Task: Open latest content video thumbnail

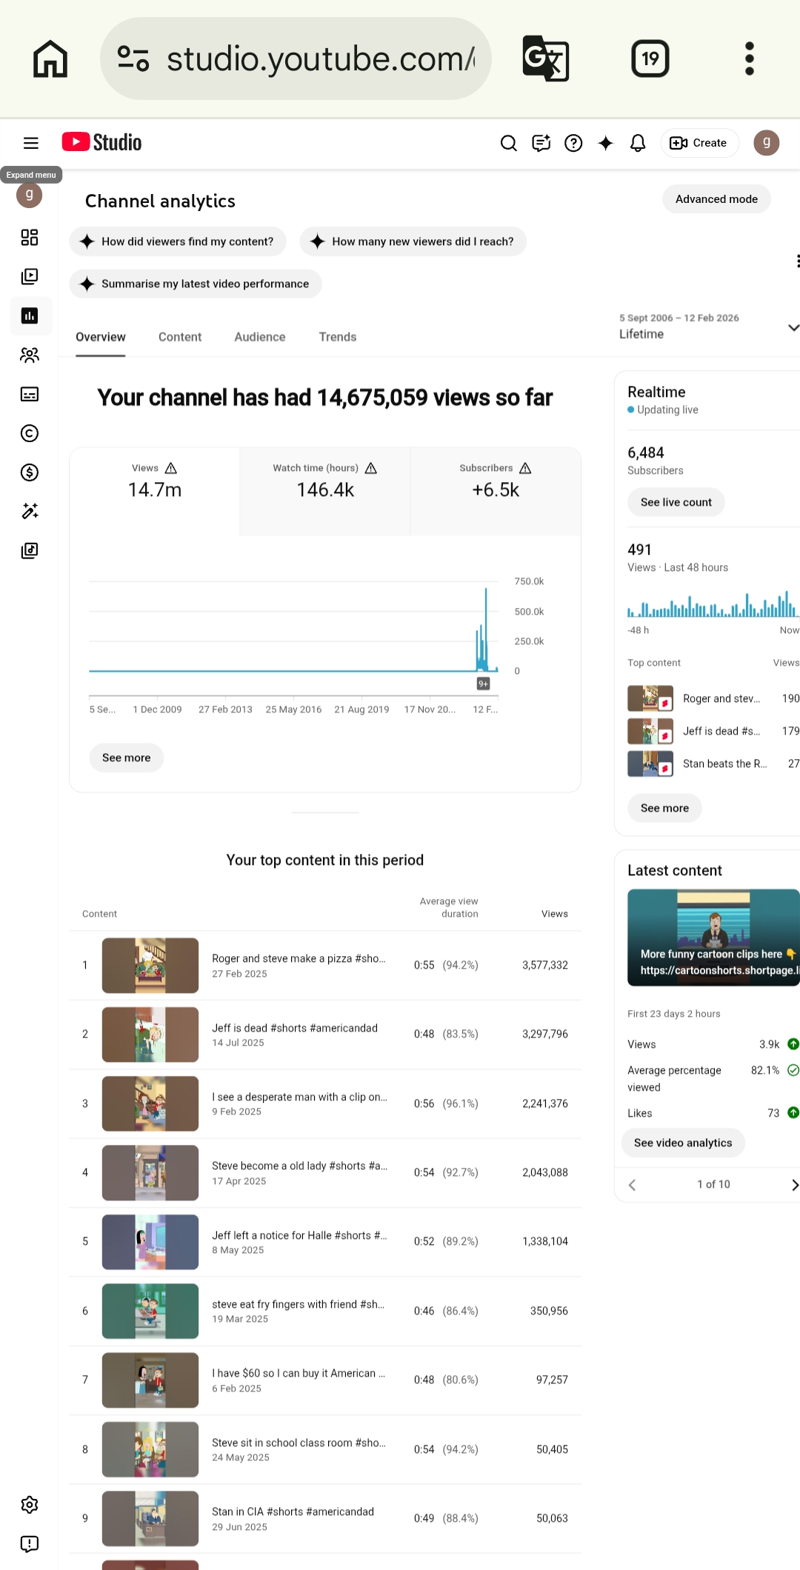Action: click(713, 938)
